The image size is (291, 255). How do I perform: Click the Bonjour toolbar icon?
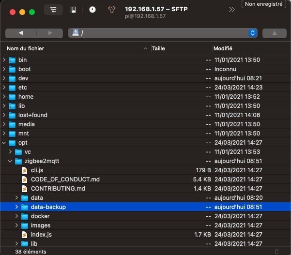[x=111, y=10]
